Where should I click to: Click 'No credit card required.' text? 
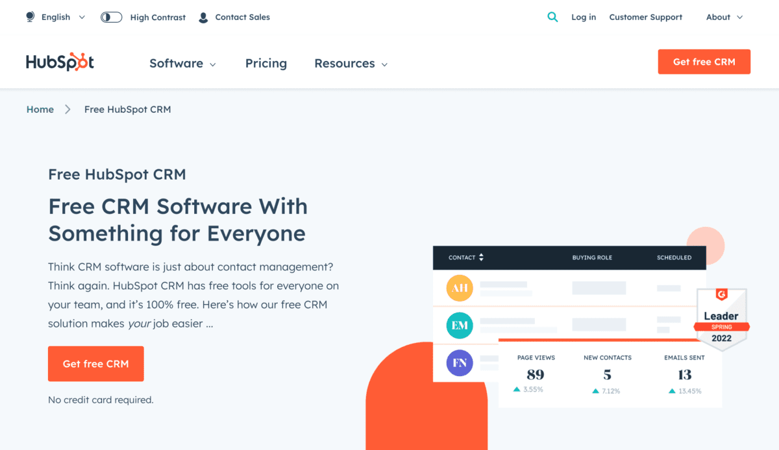tap(101, 400)
